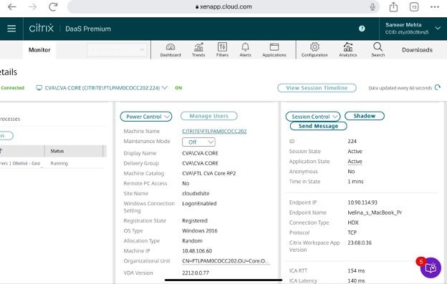Select the Monitor tab
Image resolution: width=447 pixels, height=284 pixels.
pyautogui.click(x=39, y=50)
